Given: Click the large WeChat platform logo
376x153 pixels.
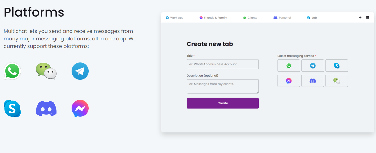Looking at the screenshot, I should 46,71.
